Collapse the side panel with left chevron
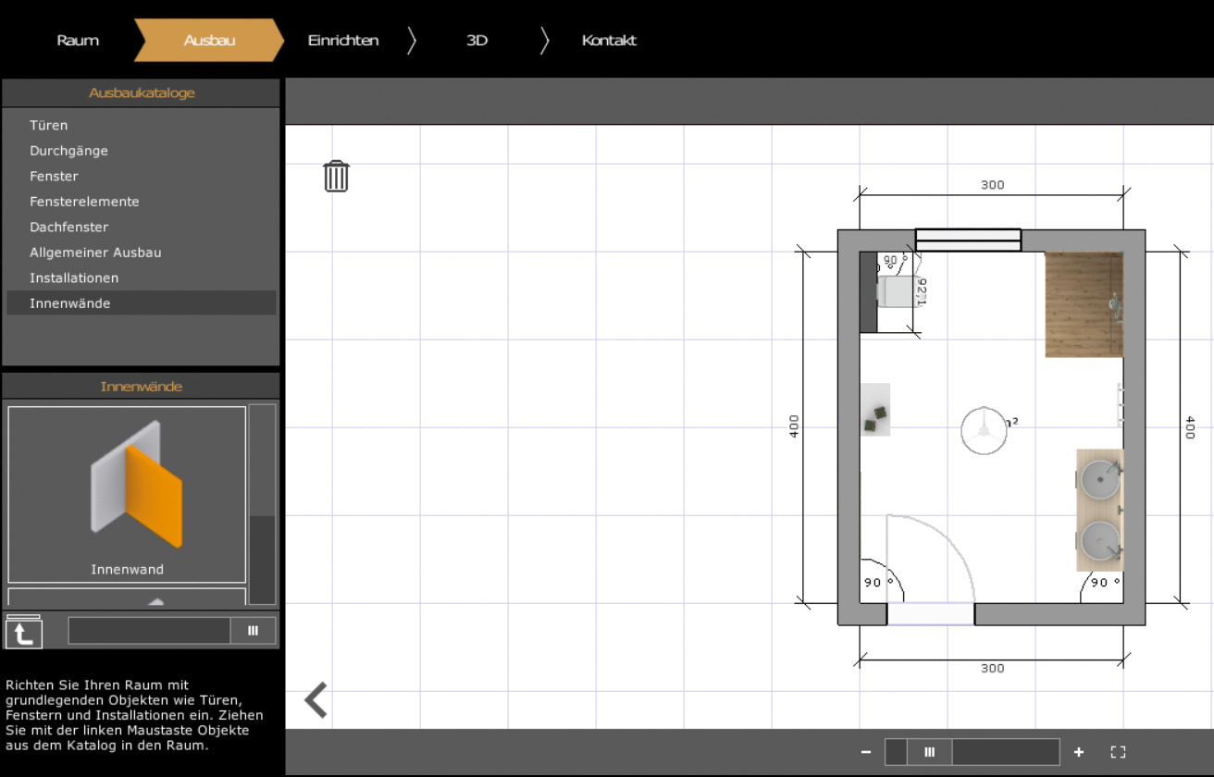The height and width of the screenshot is (777, 1214). 316,700
